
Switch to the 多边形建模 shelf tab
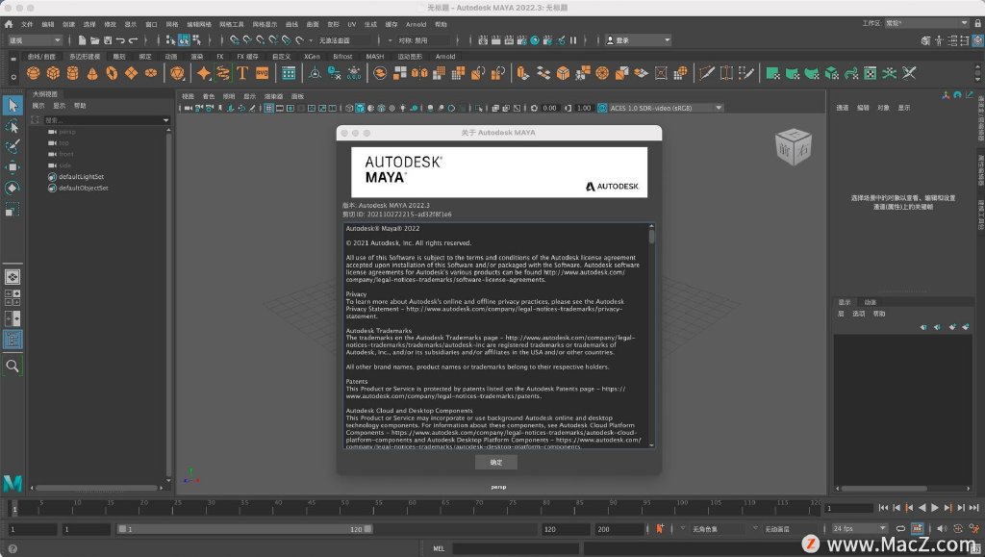85,57
